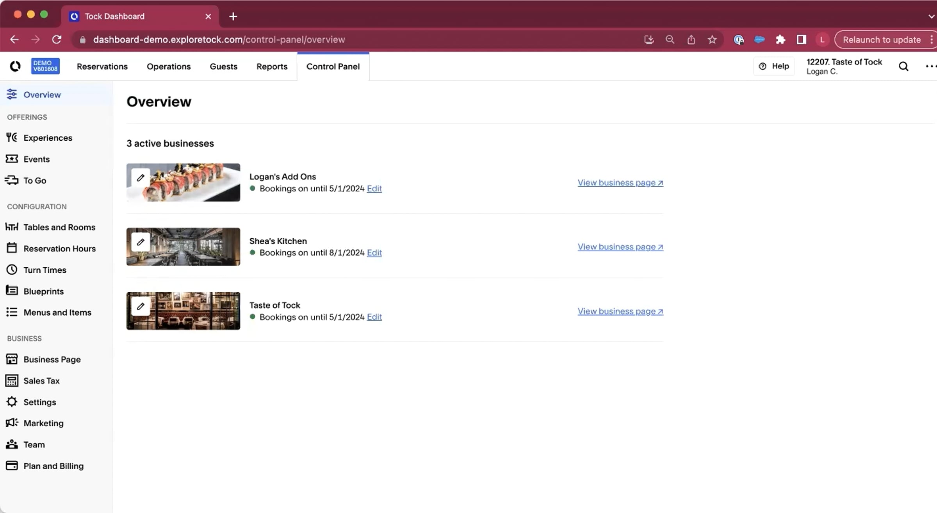Open browser Extensions puzzle icon
Image resolution: width=937 pixels, height=513 pixels.
780,39
